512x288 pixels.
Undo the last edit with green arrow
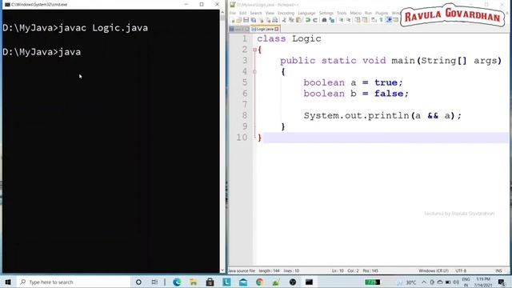307,20
